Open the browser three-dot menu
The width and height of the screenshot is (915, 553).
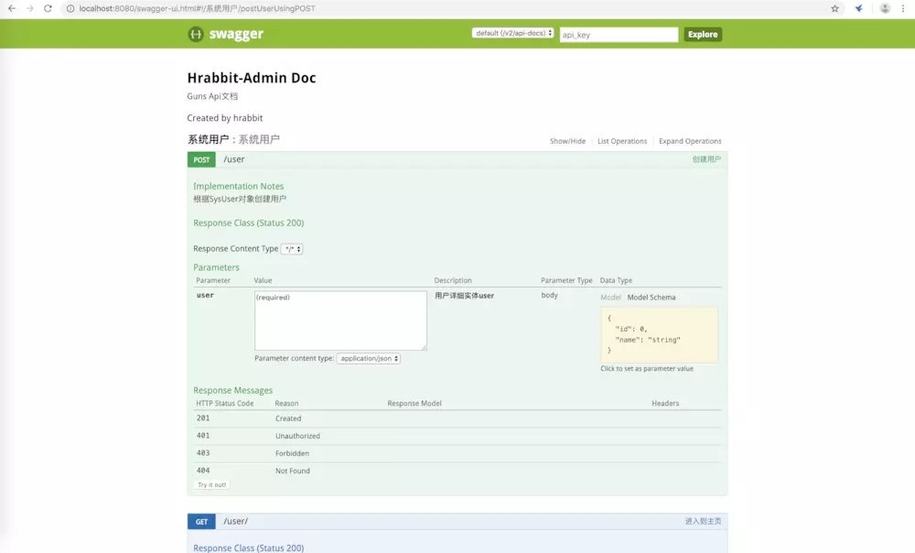point(903,8)
